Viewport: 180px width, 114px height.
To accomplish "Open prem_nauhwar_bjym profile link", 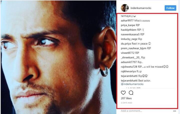I will [x=133, y=48].
